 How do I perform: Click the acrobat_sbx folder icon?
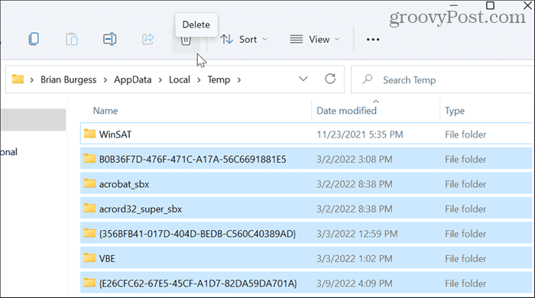coord(89,183)
